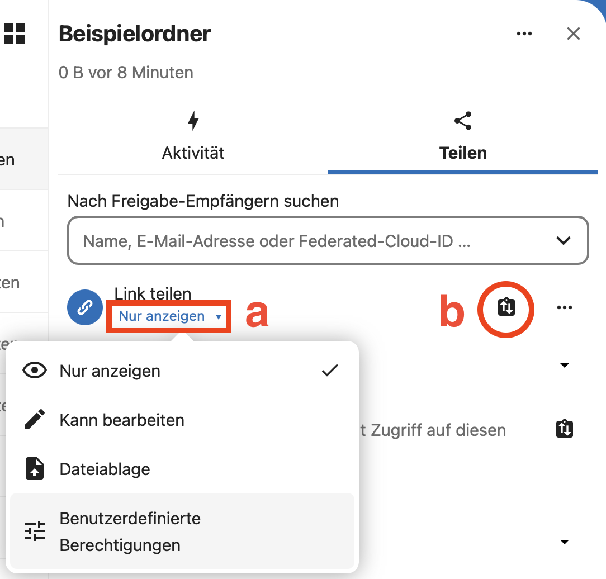606x579 pixels.
Task: Copy the public link to clipboard
Action: click(x=506, y=307)
